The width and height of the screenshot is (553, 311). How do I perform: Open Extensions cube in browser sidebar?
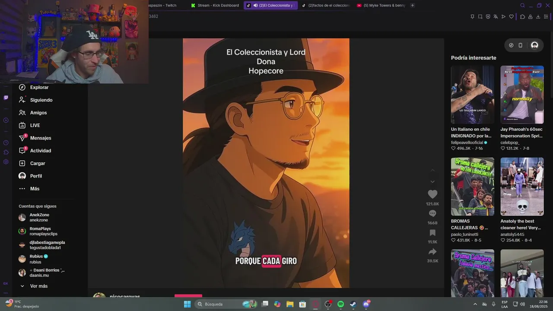click(6, 152)
